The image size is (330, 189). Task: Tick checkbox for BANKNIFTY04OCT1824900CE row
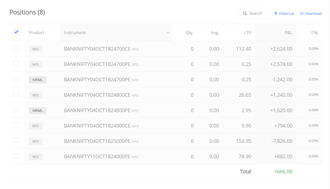[16, 125]
